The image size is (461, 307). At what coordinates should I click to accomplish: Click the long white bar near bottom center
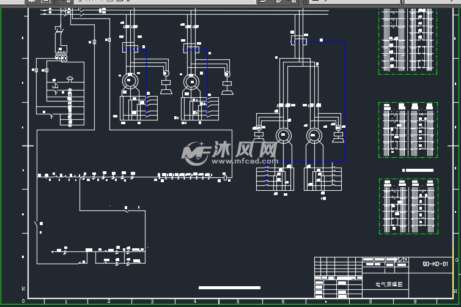(229, 287)
